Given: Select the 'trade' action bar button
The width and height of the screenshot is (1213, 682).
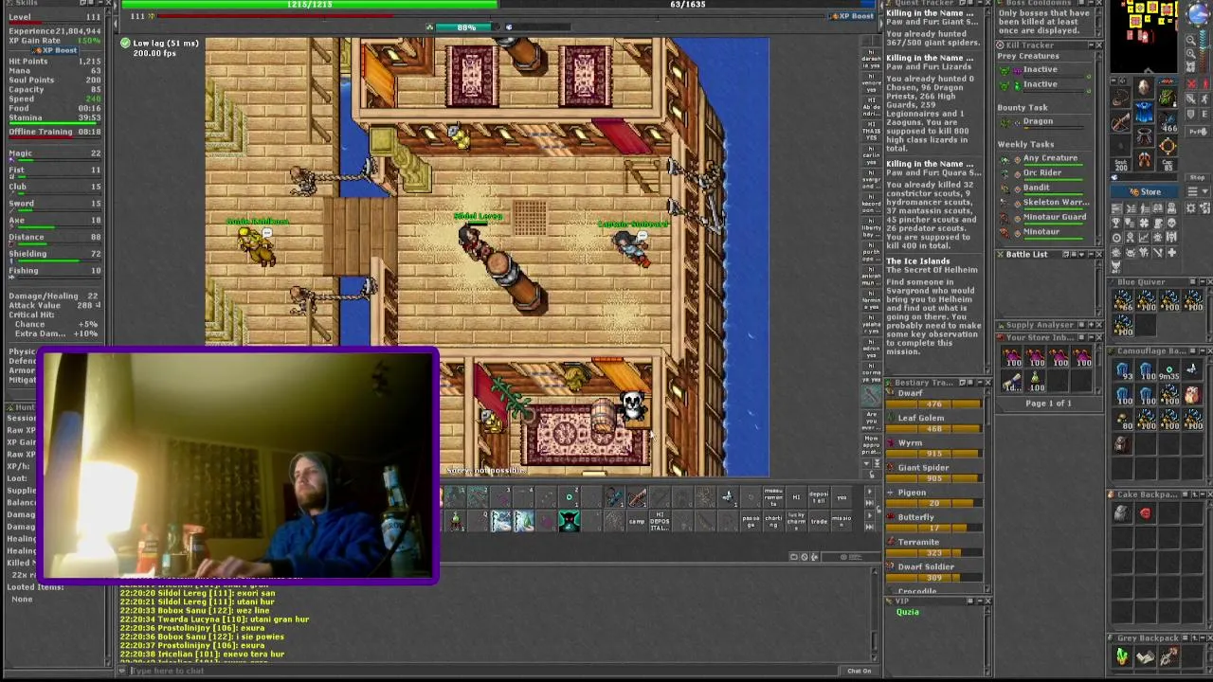Looking at the screenshot, I should point(819,521).
